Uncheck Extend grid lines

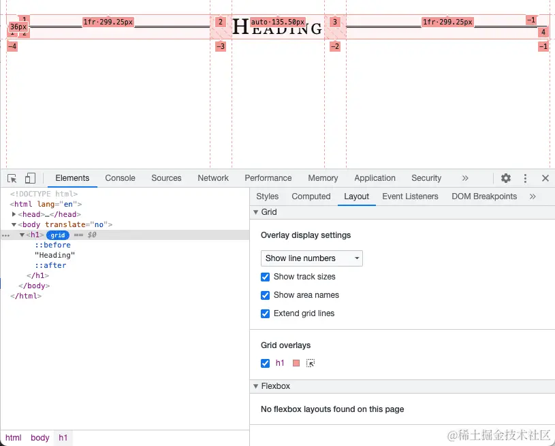coord(265,313)
